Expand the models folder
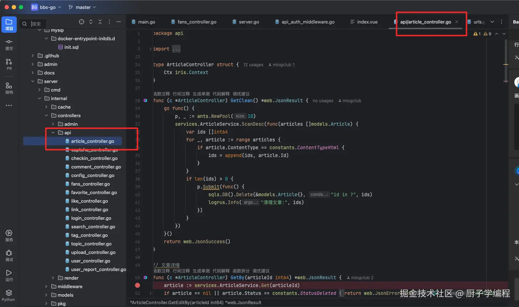The height and width of the screenshot is (307, 519). click(x=46, y=295)
